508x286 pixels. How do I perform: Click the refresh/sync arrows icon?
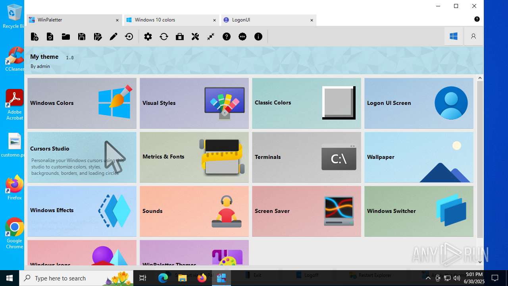tap(164, 37)
